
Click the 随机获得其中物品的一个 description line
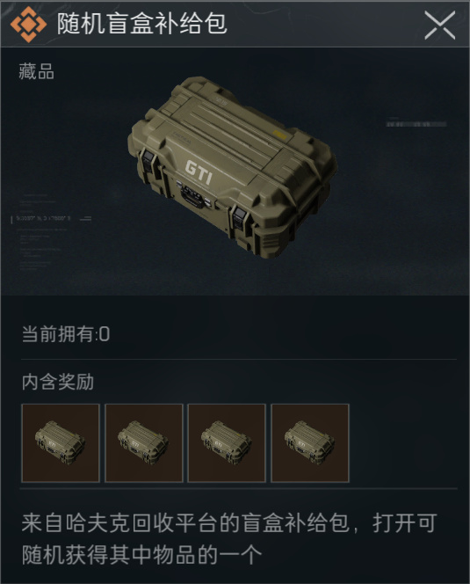click(141, 555)
